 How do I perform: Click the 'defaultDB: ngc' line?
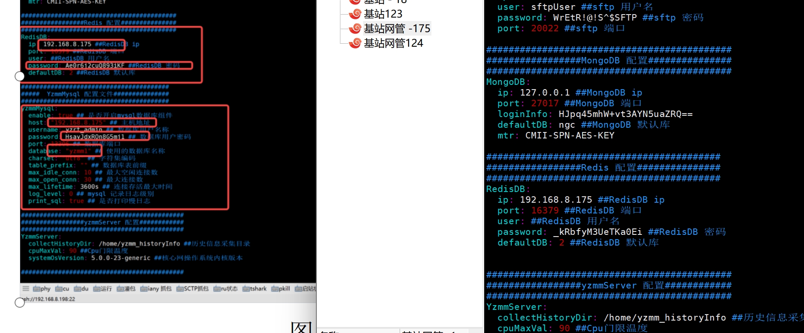pyautogui.click(x=583, y=125)
